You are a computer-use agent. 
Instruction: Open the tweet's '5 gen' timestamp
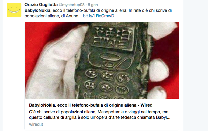click(x=93, y=5)
